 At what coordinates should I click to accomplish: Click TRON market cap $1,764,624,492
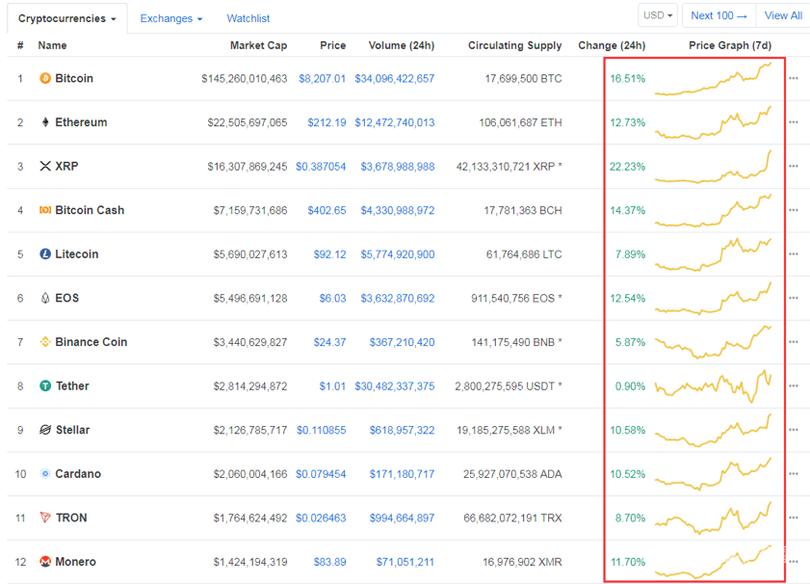coord(250,518)
